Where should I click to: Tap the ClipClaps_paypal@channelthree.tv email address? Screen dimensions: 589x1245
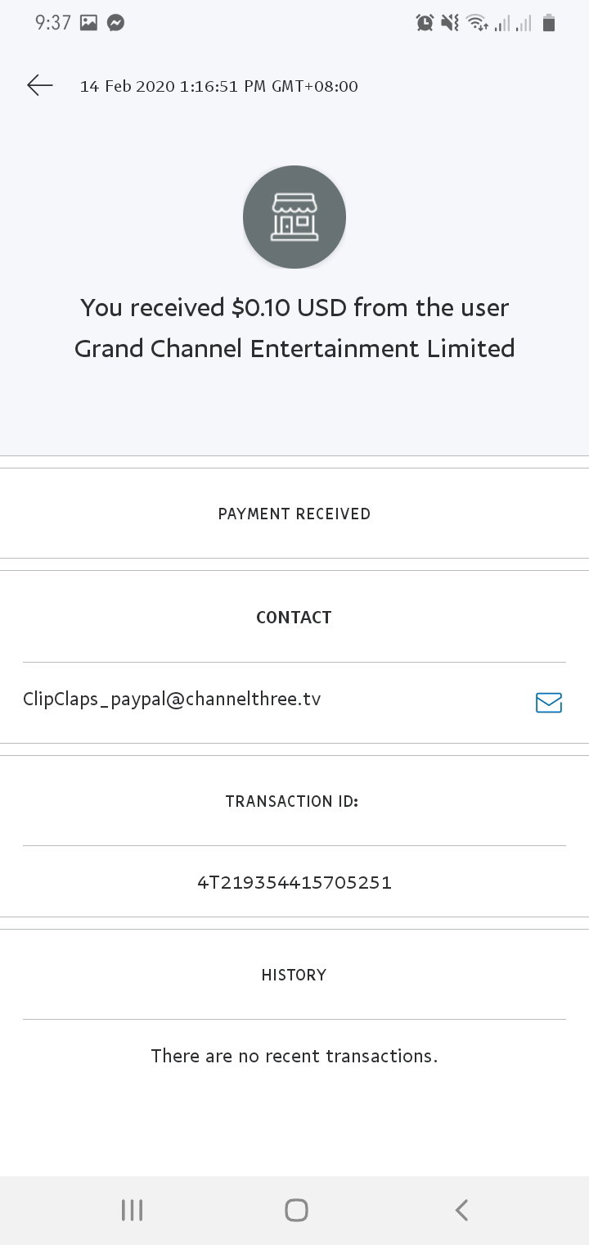click(x=172, y=699)
